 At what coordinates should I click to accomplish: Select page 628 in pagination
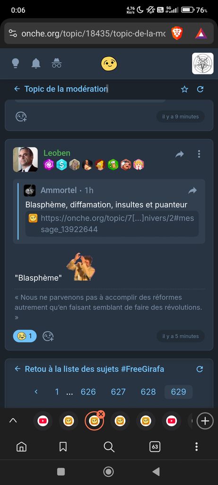(148, 392)
